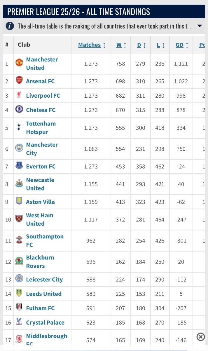Open the Tottenham Hotspur club link
The width and height of the screenshot is (208, 351).
tap(41, 128)
